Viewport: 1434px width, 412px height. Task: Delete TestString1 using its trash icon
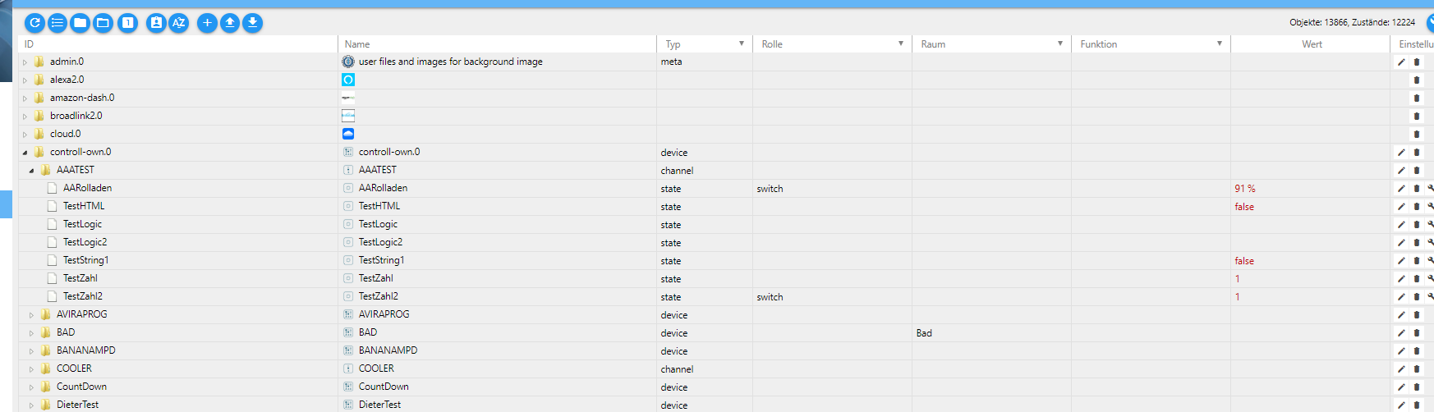pos(1416,260)
